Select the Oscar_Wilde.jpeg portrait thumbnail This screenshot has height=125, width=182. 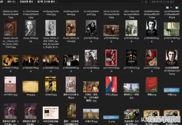30,28
